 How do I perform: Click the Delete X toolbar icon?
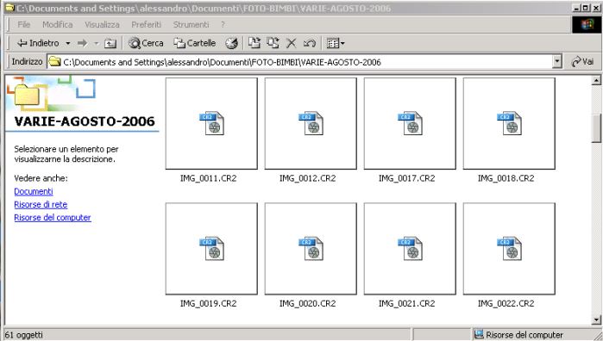point(292,43)
